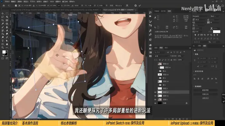Click the lock-all icon in Layers panel
This screenshot has width=225, height=126.
point(171,60)
